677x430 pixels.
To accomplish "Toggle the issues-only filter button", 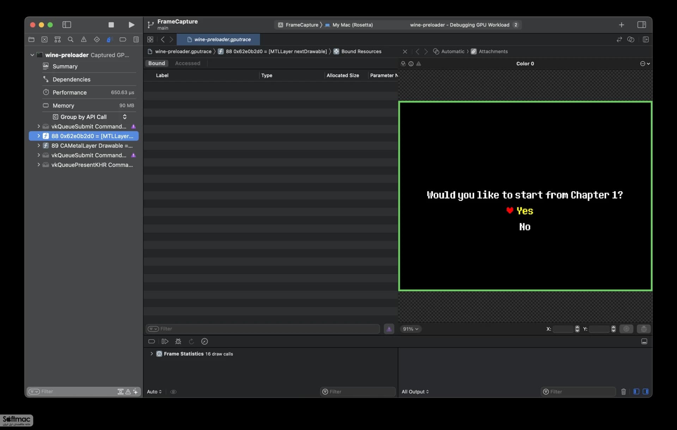I will click(x=389, y=329).
